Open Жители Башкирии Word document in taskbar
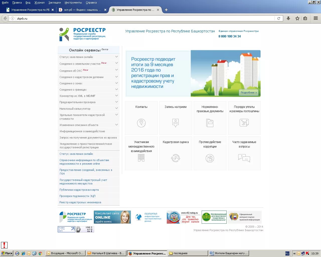The height and width of the screenshot is (257, 321). (229, 253)
